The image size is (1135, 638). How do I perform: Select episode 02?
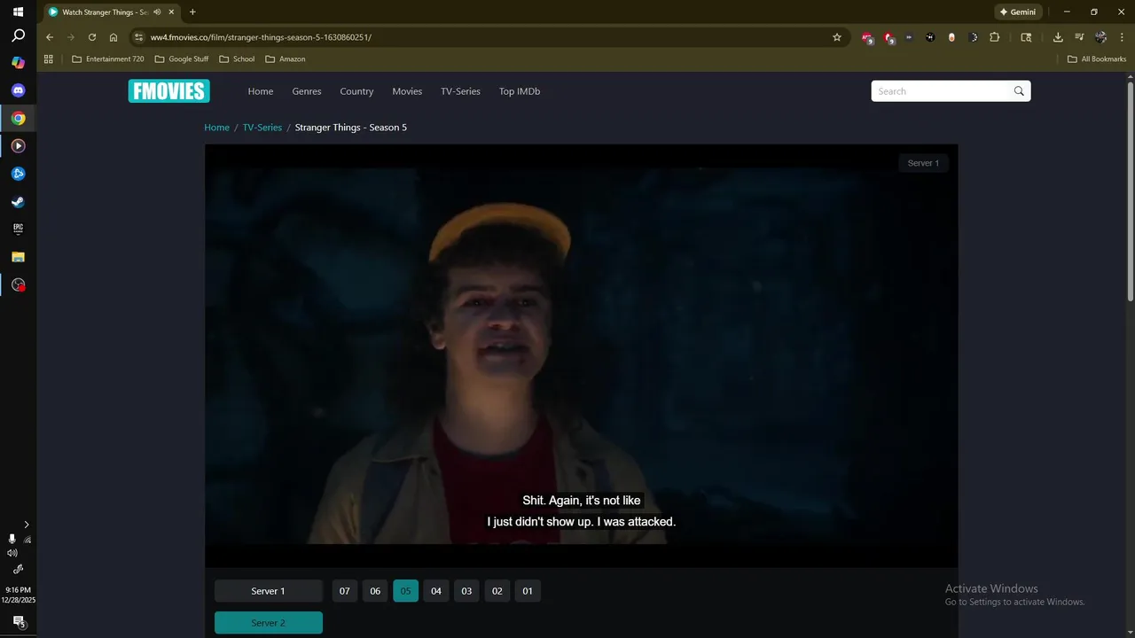click(497, 591)
